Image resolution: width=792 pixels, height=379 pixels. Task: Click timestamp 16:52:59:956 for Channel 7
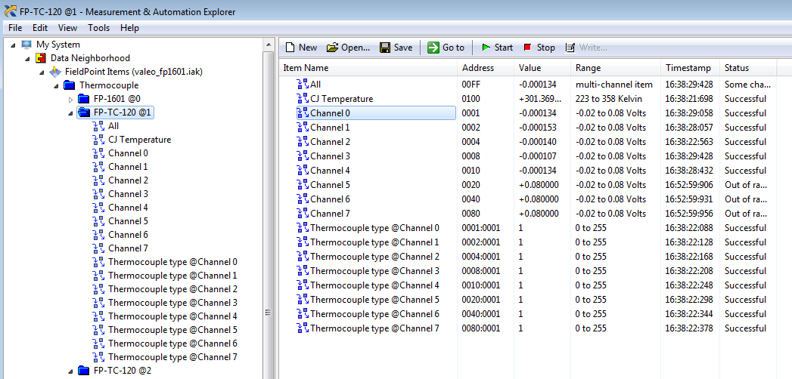click(689, 214)
